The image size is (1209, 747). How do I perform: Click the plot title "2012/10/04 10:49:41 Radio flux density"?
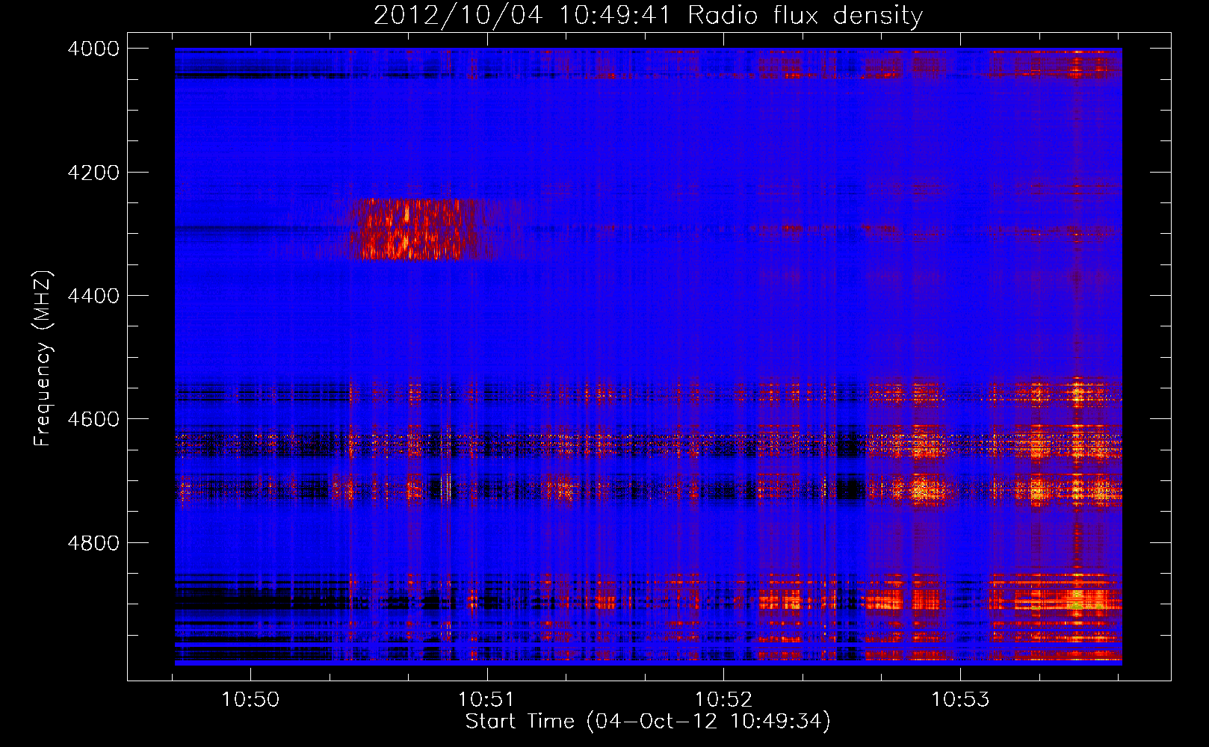[648, 15]
